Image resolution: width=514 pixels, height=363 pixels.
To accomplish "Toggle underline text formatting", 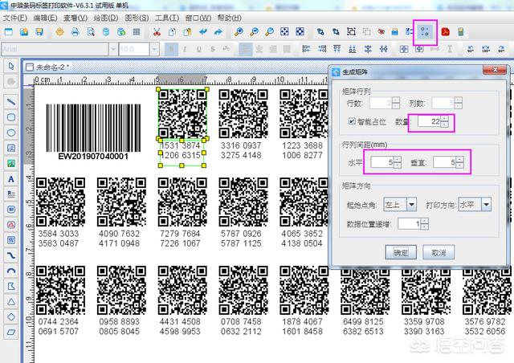I will [198, 50].
